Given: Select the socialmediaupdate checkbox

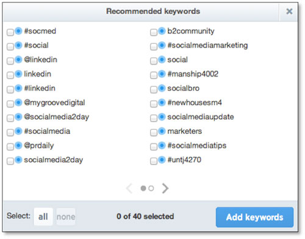Looking at the screenshot, I should (x=154, y=118).
